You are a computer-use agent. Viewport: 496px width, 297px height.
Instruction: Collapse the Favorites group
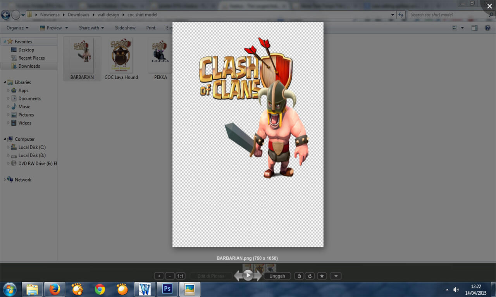click(x=4, y=41)
